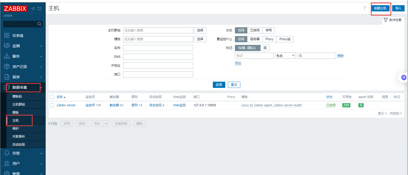
Task: Click the filter funnel icon
Action: tap(386, 20)
